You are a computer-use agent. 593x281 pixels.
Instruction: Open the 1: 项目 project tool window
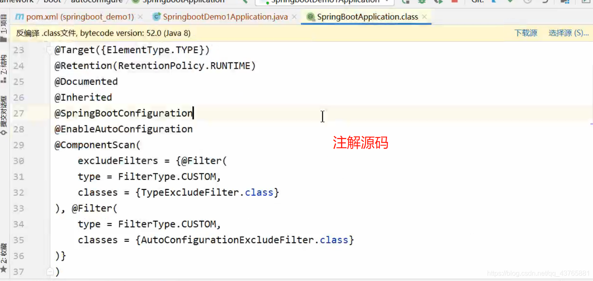[4, 27]
